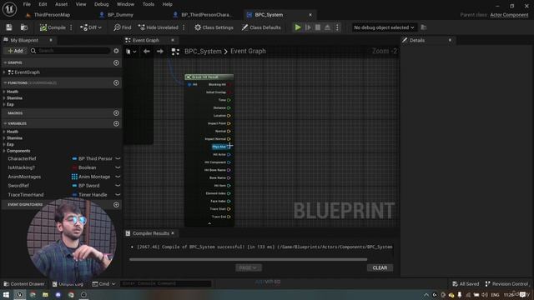Select the IsAttacking? variable
The height and width of the screenshot is (300, 534).
[x=21, y=167]
